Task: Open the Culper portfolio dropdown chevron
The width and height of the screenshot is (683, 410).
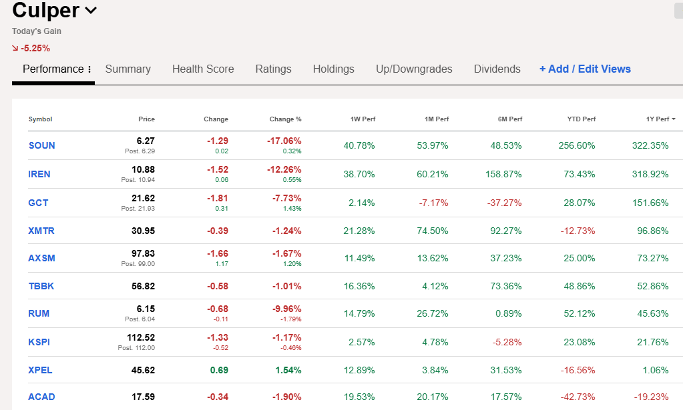Action: point(91,10)
